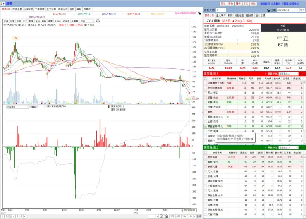Click the 1年 range button
The height and width of the screenshot is (219, 306).
[184, 216]
